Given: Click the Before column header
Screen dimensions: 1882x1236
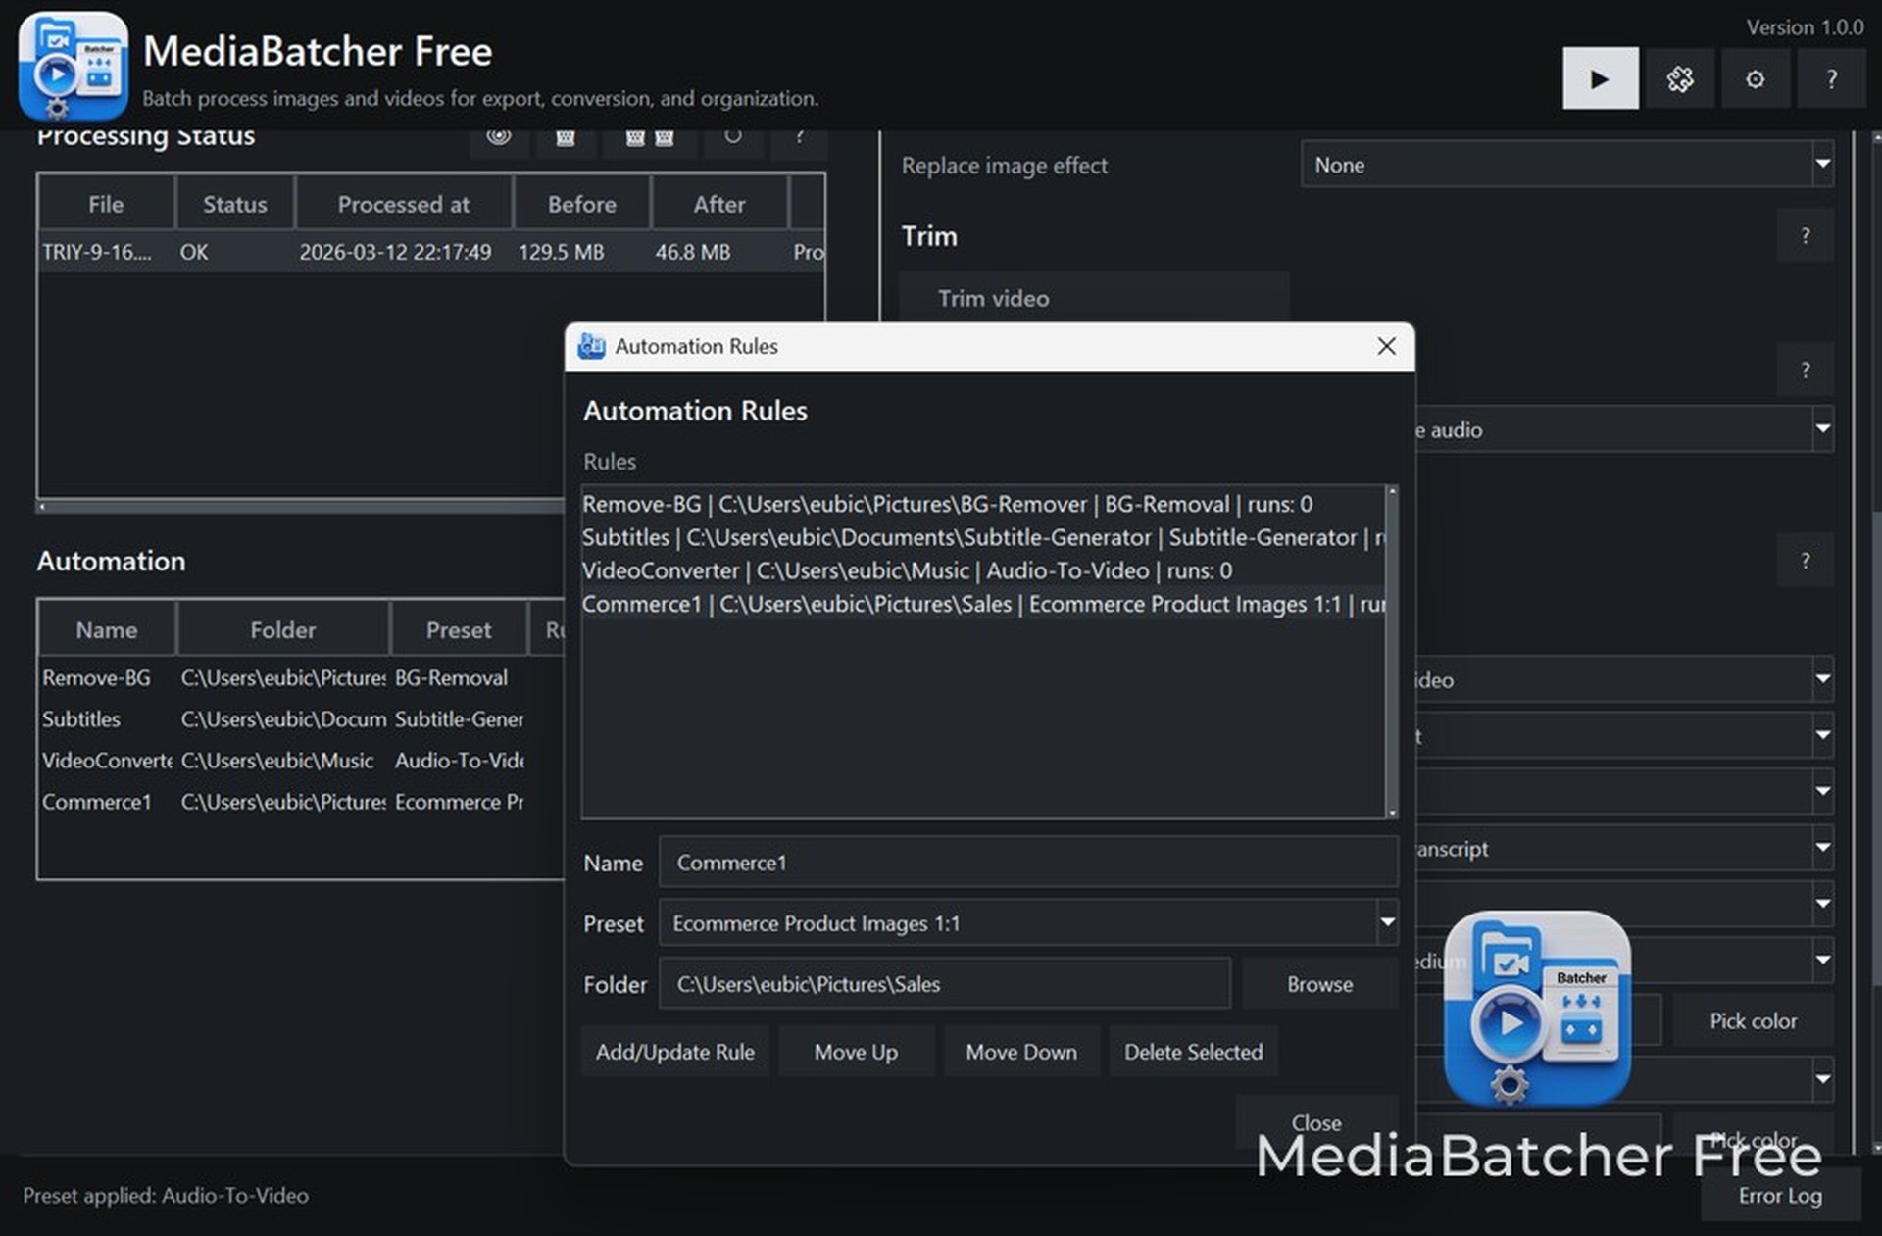Looking at the screenshot, I should tap(581, 204).
